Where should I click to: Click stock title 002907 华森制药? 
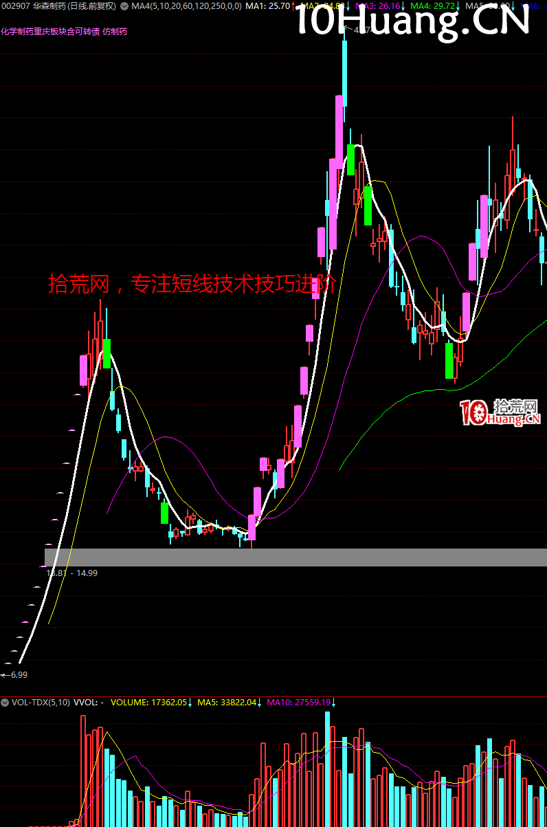32,6
